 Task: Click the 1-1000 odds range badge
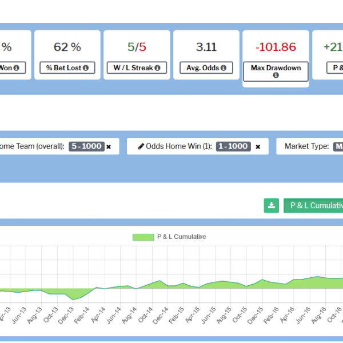[x=233, y=146]
